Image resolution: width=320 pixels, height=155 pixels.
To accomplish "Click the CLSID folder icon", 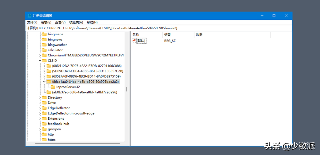I will point(44,61).
